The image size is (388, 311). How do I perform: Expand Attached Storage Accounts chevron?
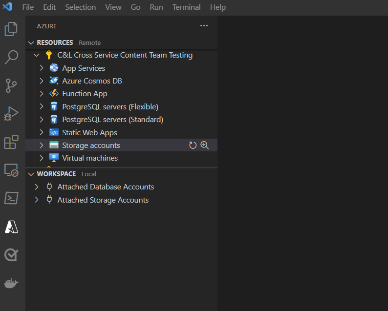(37, 200)
